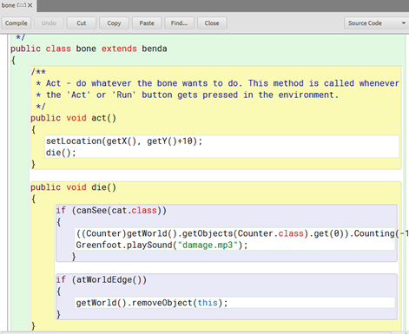Click the 'if (atWorldEdge())' line

click(x=102, y=279)
